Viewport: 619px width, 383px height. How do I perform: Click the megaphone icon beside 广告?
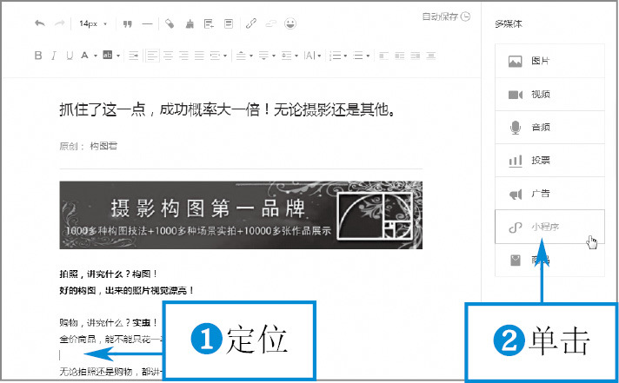click(516, 194)
